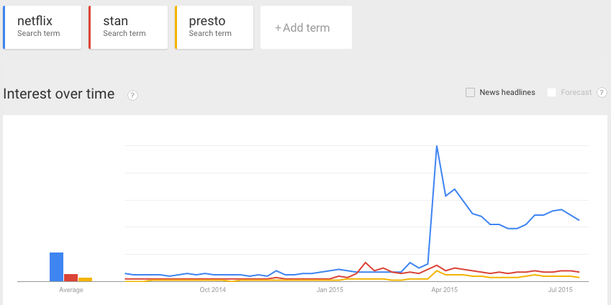Click the + Add term box
This screenshot has height=305, width=611.
click(306, 28)
